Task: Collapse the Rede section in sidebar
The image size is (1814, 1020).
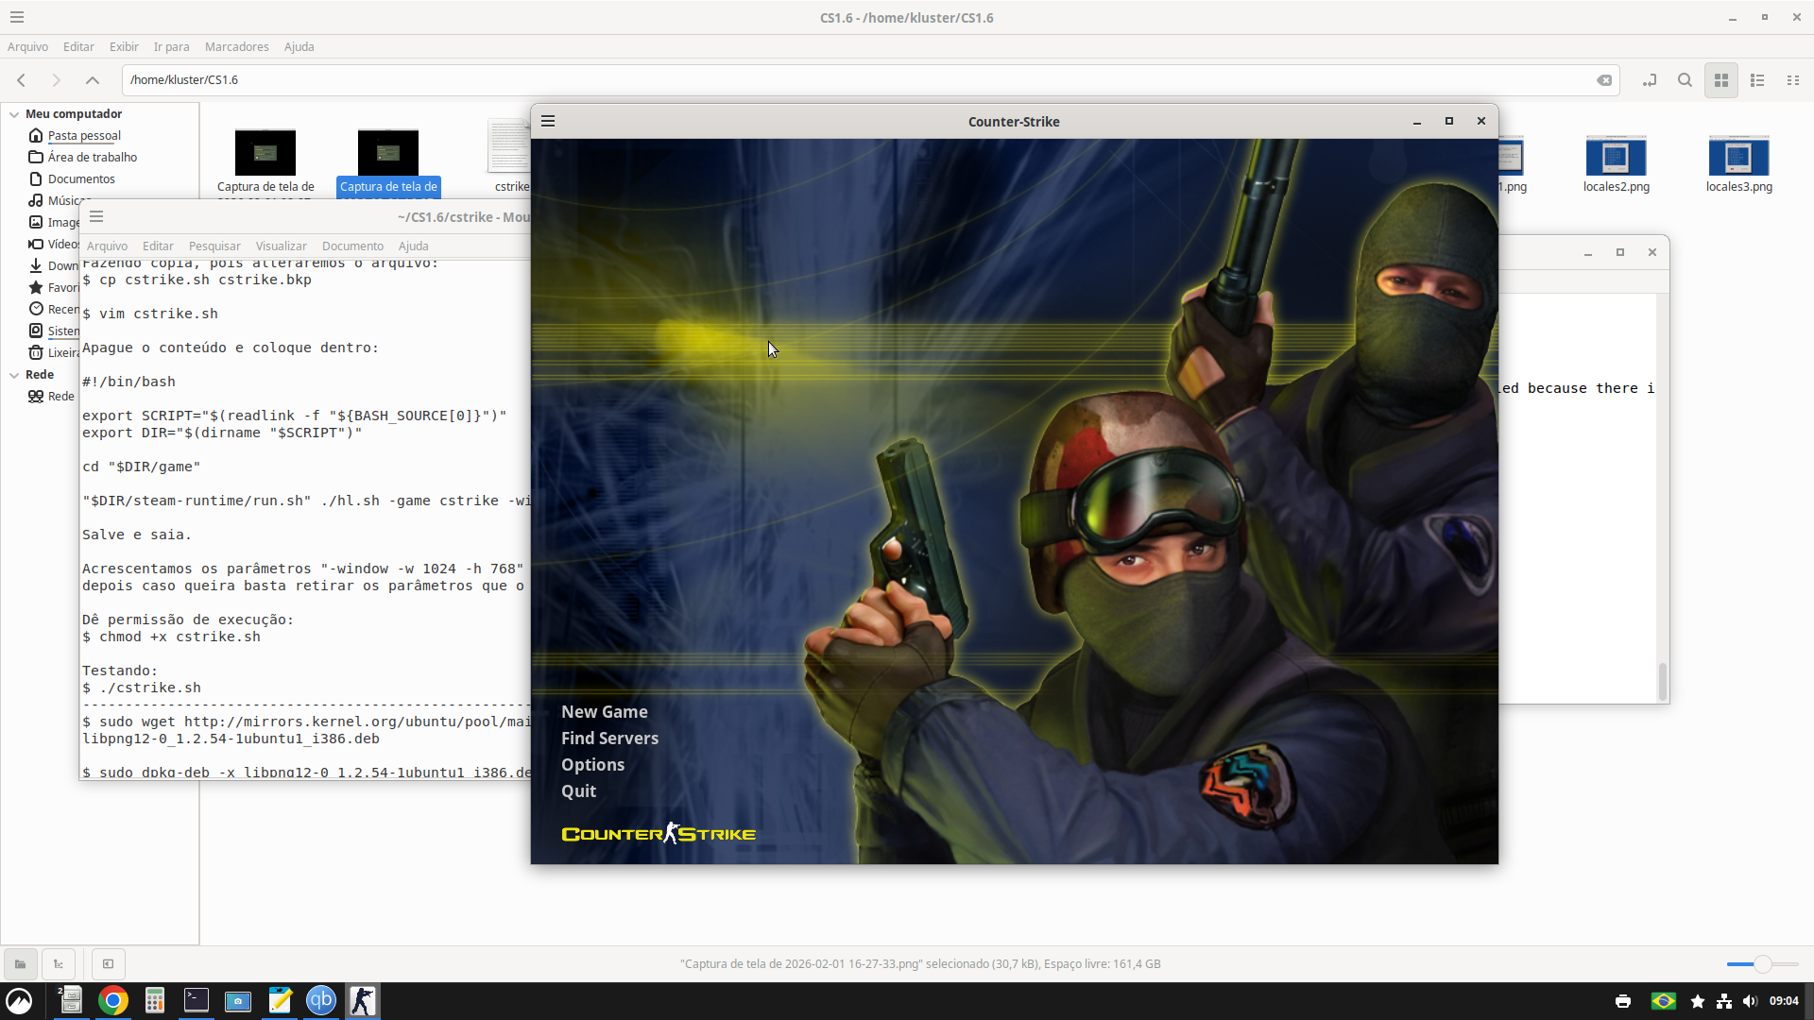Action: (14, 375)
